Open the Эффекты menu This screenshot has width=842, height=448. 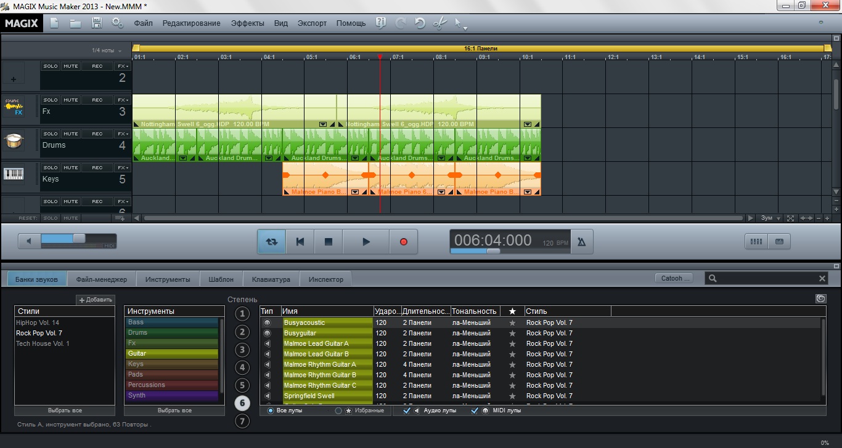coord(247,23)
